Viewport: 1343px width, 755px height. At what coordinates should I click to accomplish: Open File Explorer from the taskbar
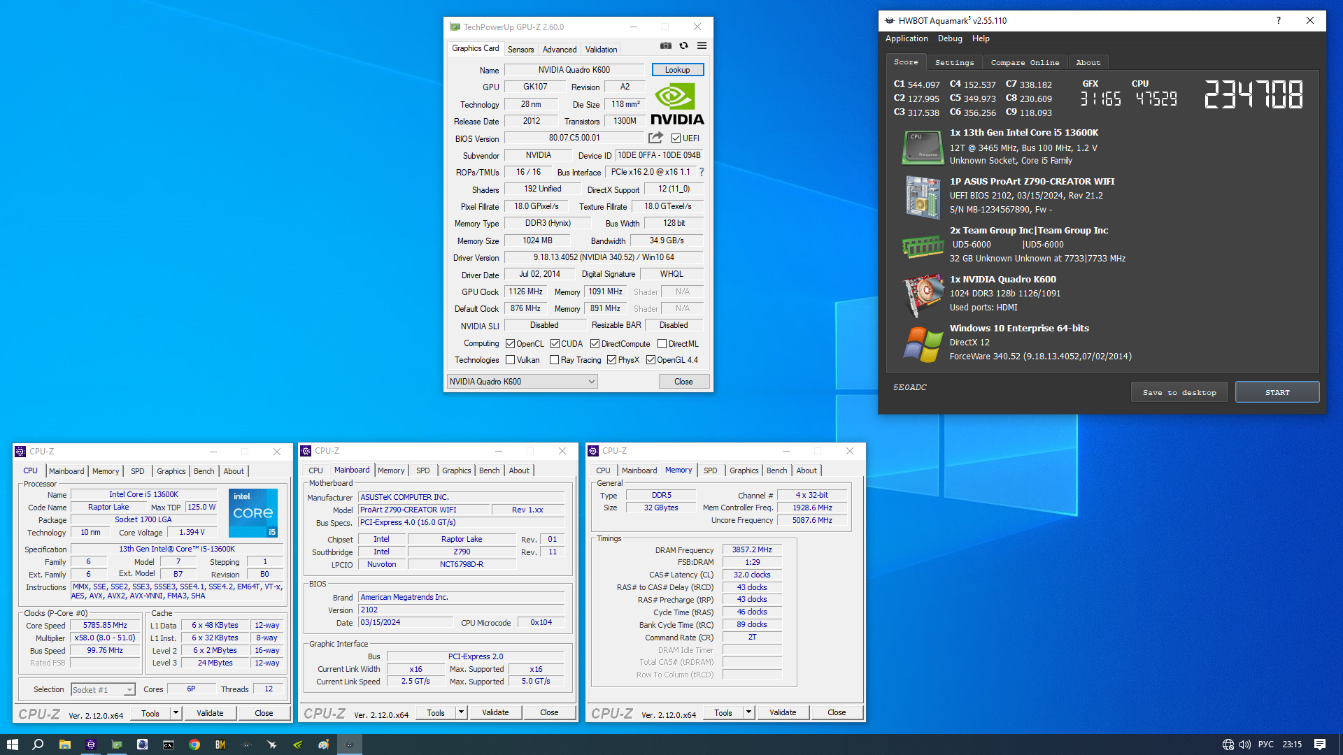coord(64,745)
